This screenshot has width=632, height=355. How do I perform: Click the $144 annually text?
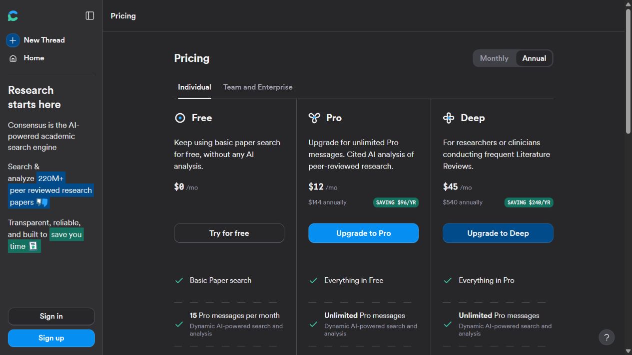(327, 202)
